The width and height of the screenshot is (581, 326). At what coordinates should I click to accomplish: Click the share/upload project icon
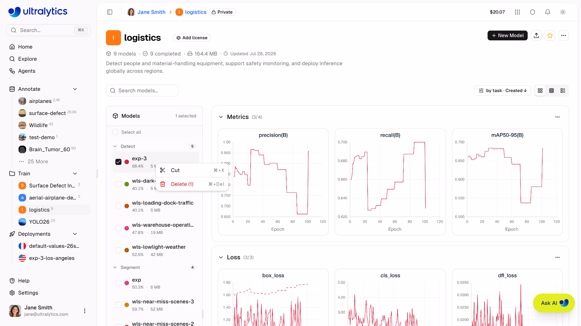coord(537,36)
